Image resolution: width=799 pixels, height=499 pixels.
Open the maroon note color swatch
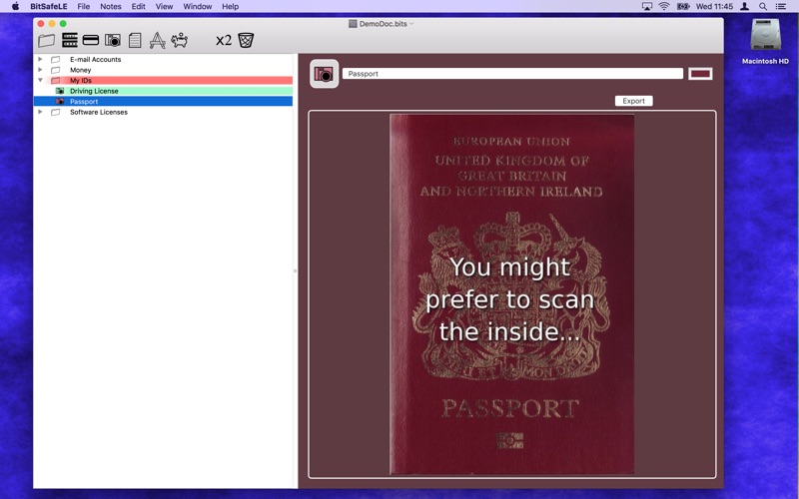[x=700, y=74]
